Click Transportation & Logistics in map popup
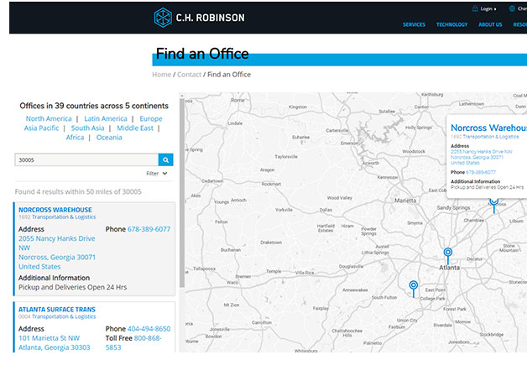The image size is (527, 376). click(491, 137)
